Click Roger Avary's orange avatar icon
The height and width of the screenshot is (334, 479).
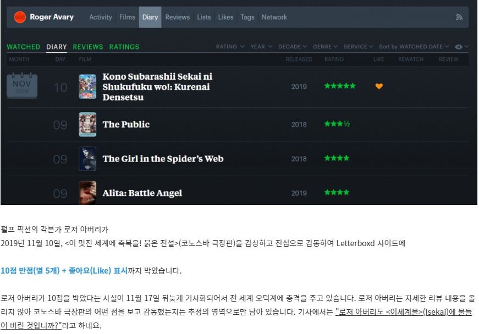20,18
